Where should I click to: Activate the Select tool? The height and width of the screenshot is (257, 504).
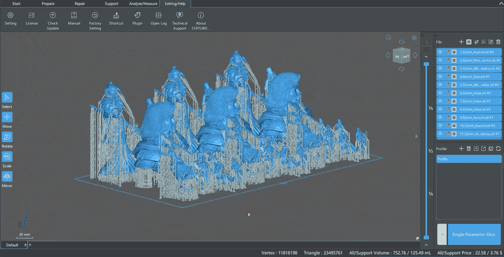(7, 97)
